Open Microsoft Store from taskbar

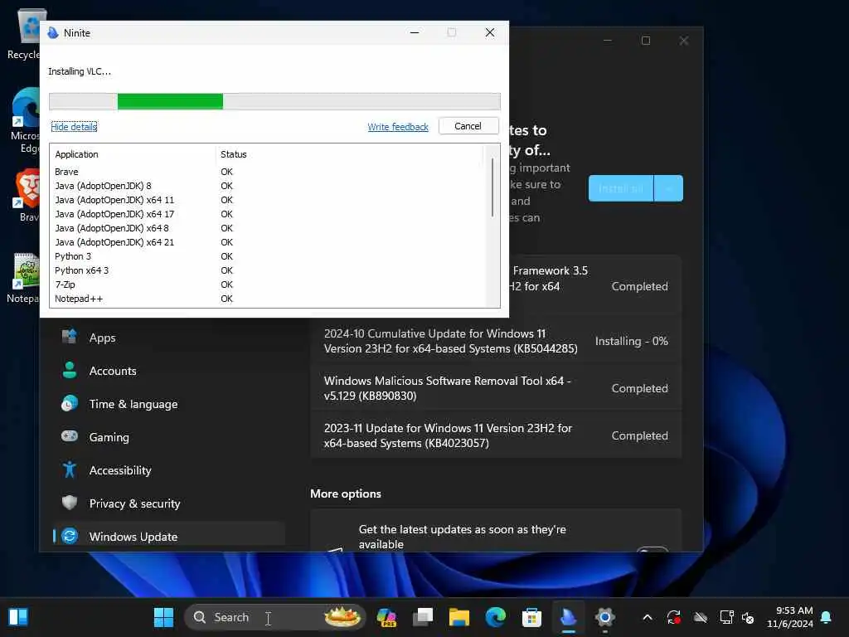pyautogui.click(x=531, y=617)
